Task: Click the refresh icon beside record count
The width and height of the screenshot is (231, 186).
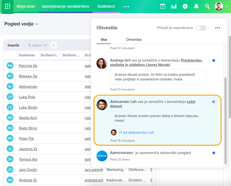Action: pos(54,45)
